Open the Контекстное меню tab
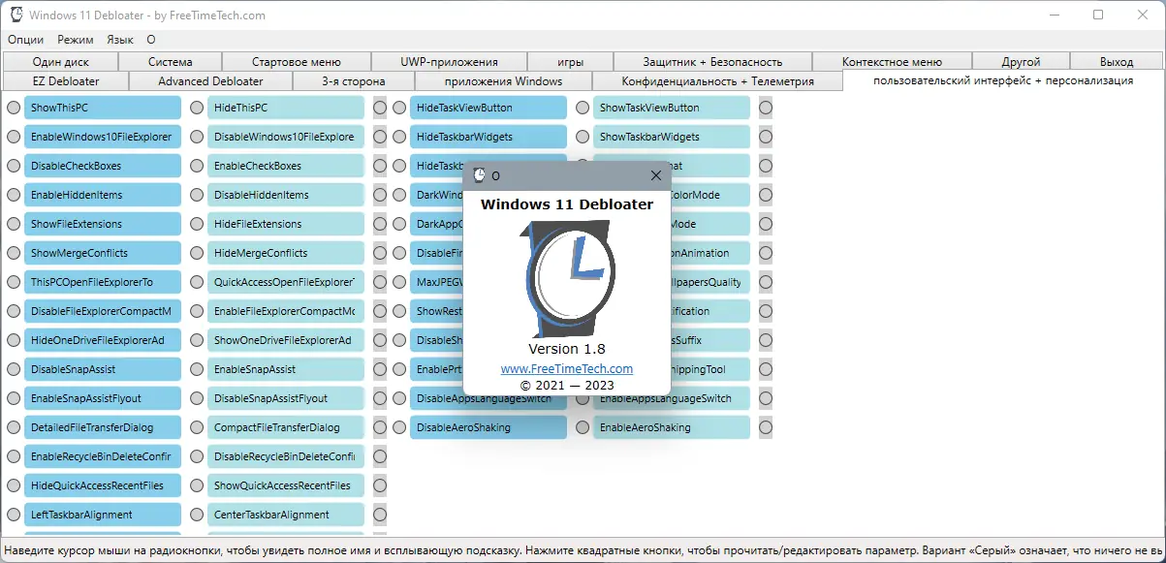Viewport: 1166px width, 563px height. [x=892, y=61]
